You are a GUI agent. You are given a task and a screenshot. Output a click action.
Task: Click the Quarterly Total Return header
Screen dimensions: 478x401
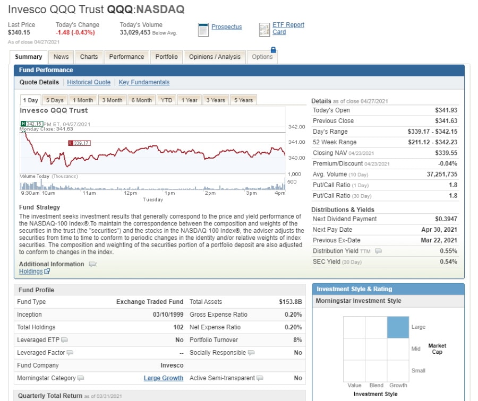(160, 396)
